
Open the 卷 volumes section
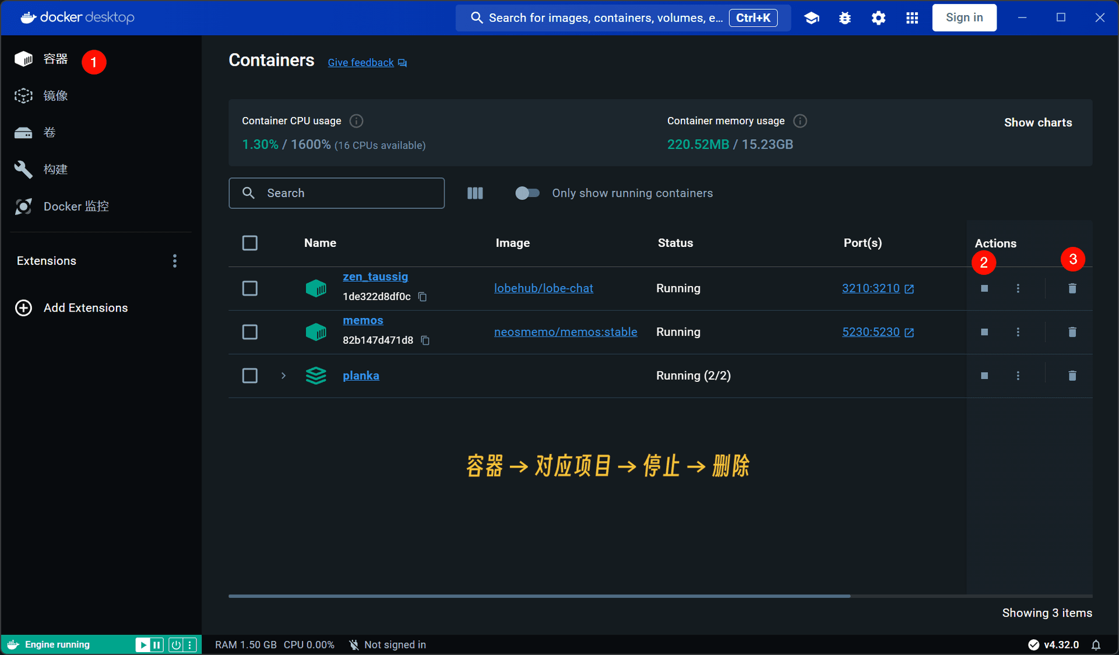pyautogui.click(x=49, y=133)
